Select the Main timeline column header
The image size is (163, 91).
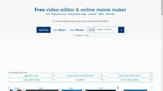(71, 88)
